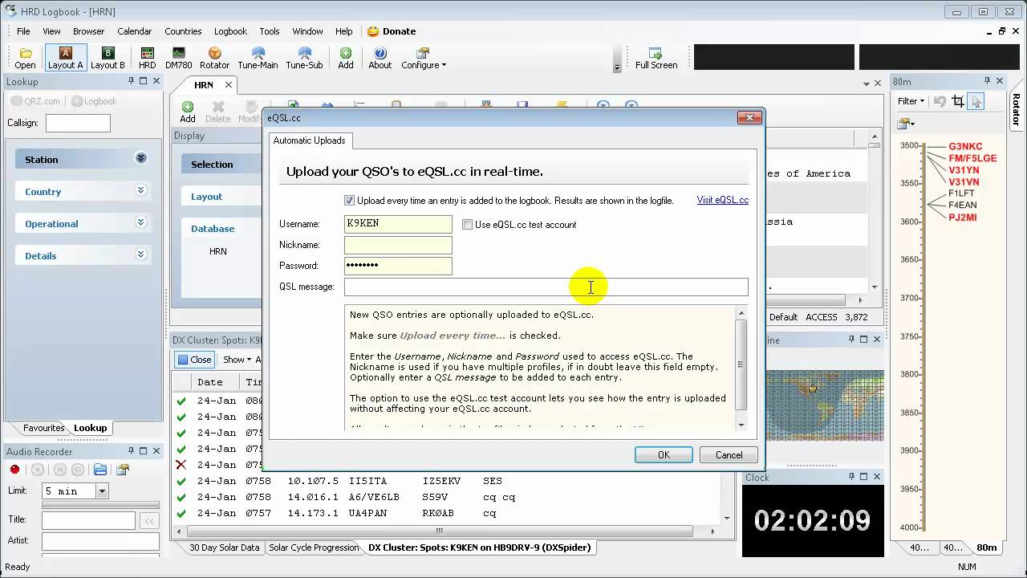The height and width of the screenshot is (578, 1027).
Task: Close the eQSL.cc dialog
Action: 749,118
